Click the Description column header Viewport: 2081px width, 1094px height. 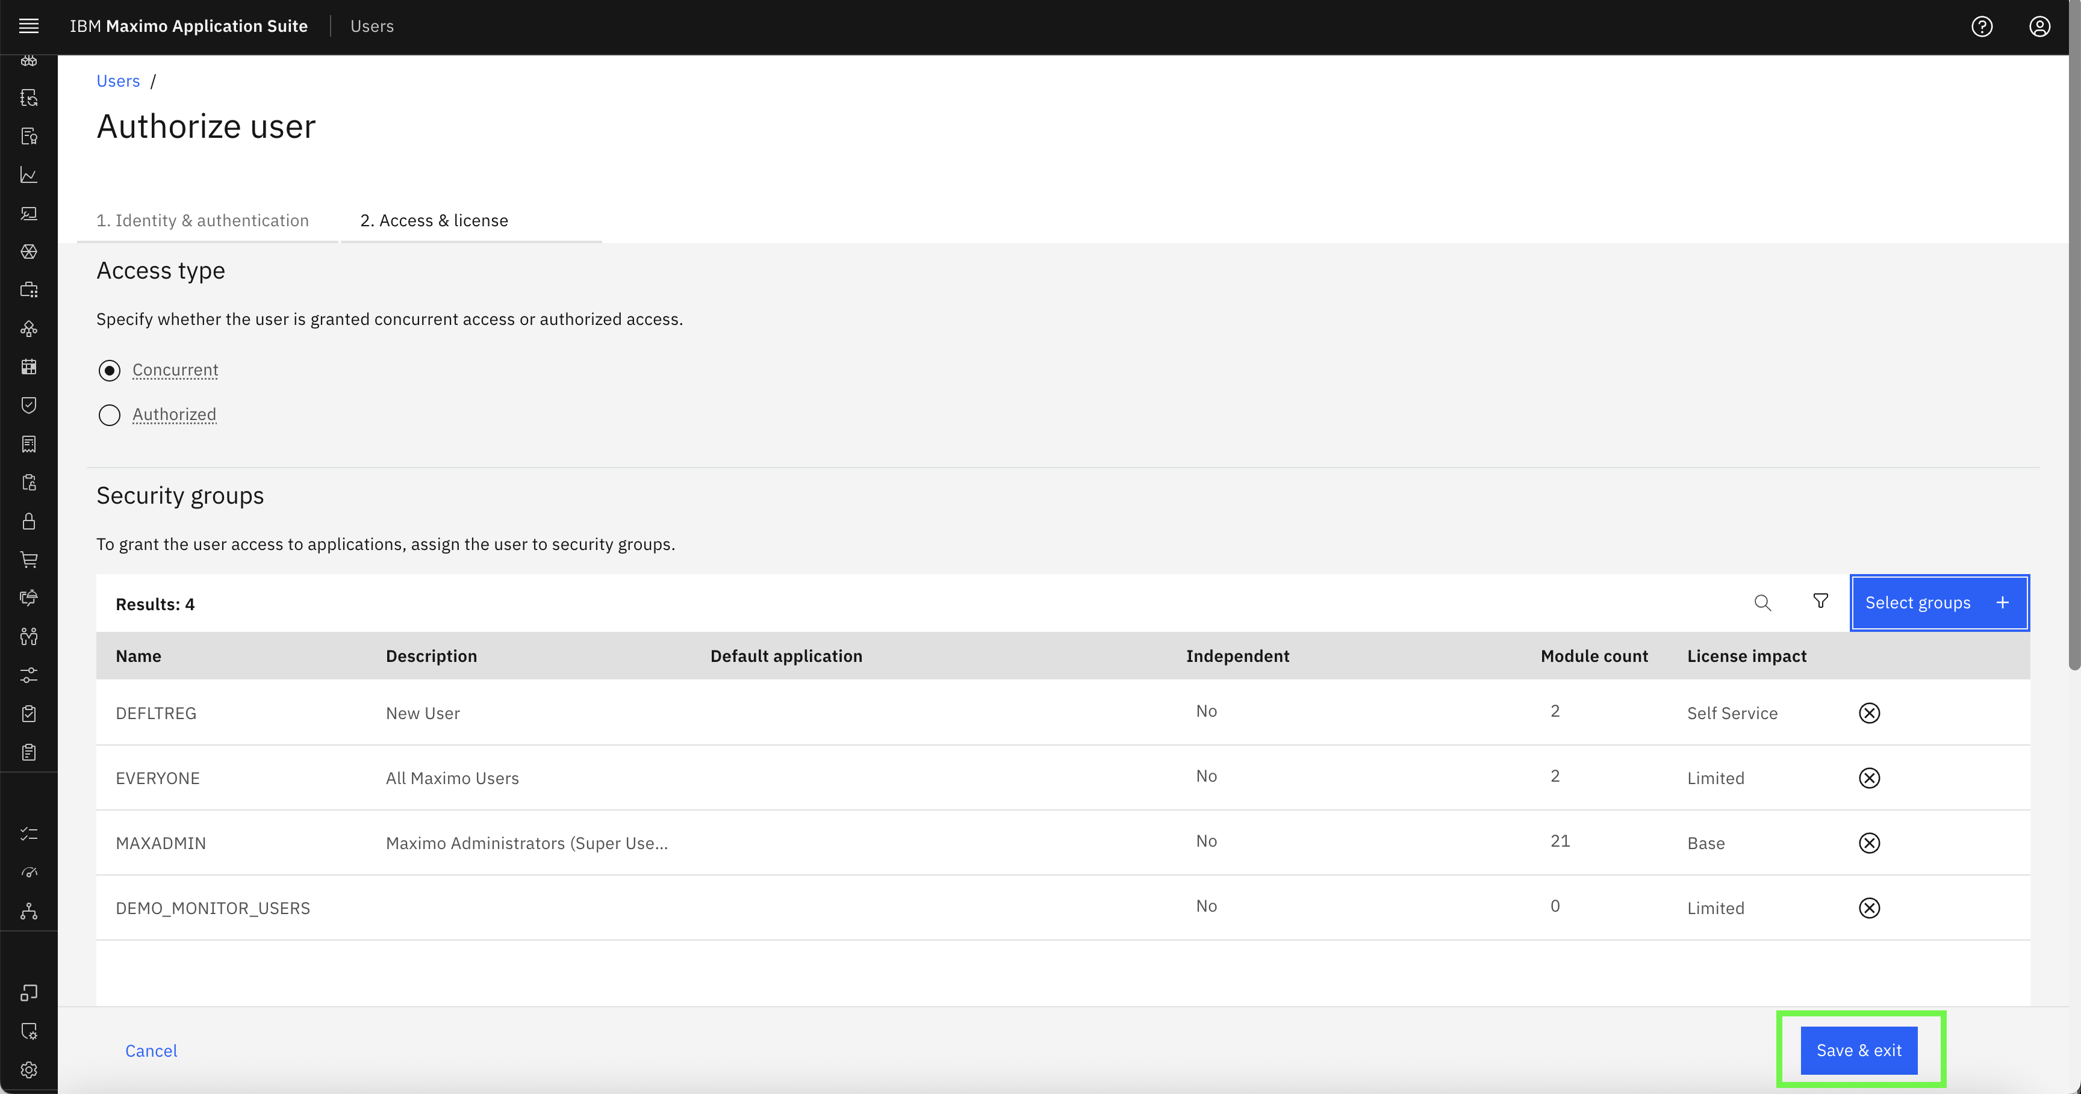[x=431, y=655]
